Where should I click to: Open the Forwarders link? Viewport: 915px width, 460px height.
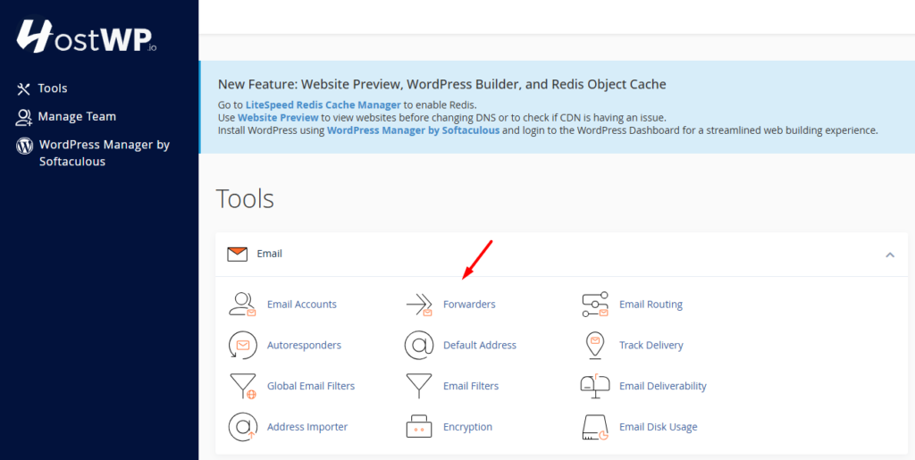click(469, 305)
